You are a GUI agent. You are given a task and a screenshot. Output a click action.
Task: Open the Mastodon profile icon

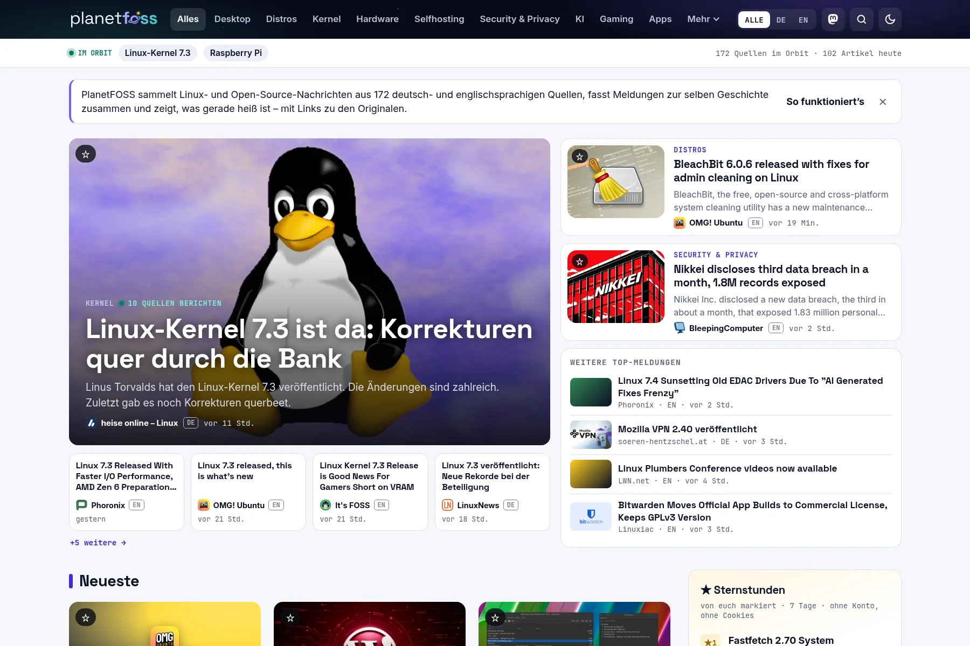(x=833, y=19)
